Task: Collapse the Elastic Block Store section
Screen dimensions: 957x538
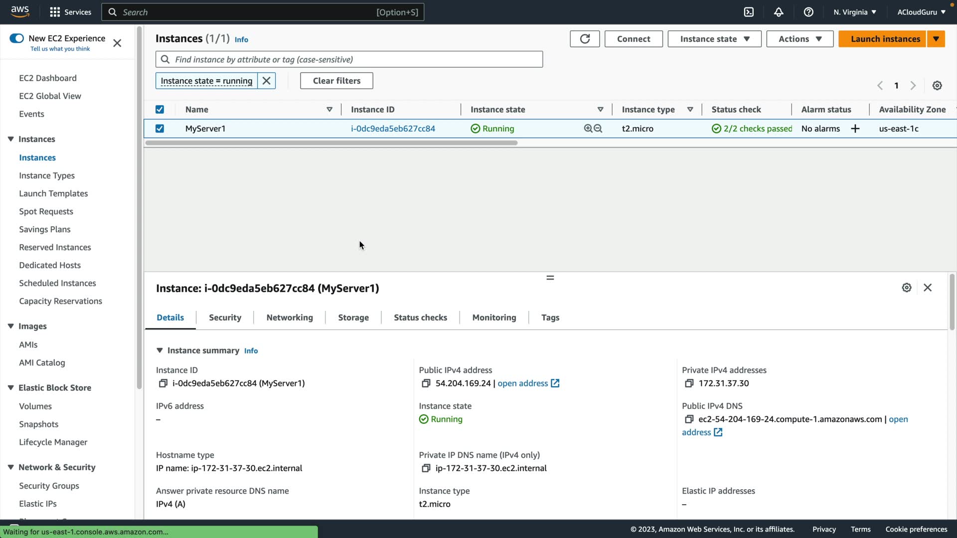Action: pos(10,388)
